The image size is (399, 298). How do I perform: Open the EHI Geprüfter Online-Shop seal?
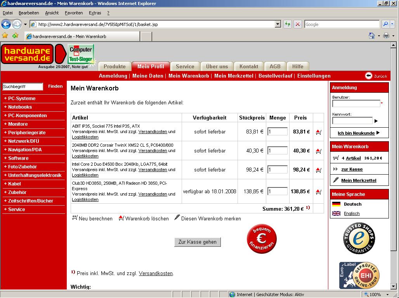pos(359,275)
